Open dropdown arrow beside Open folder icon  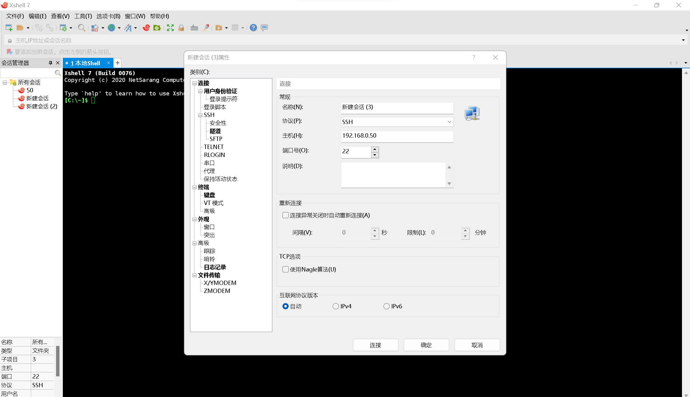click(28, 28)
